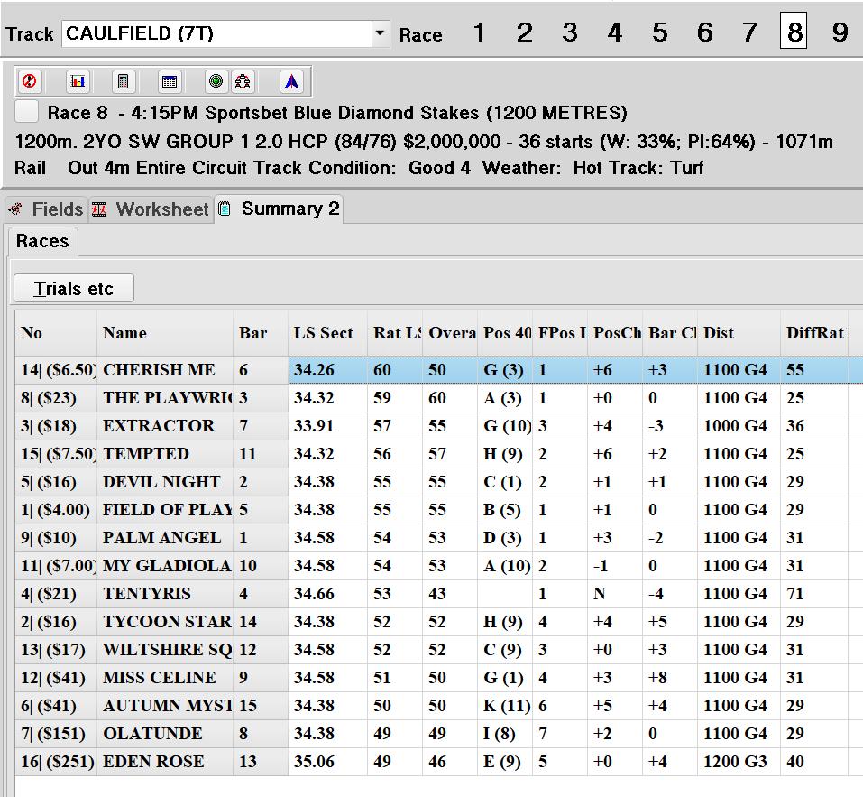Click the Bar column header
This screenshot has height=797, width=863.
[253, 333]
